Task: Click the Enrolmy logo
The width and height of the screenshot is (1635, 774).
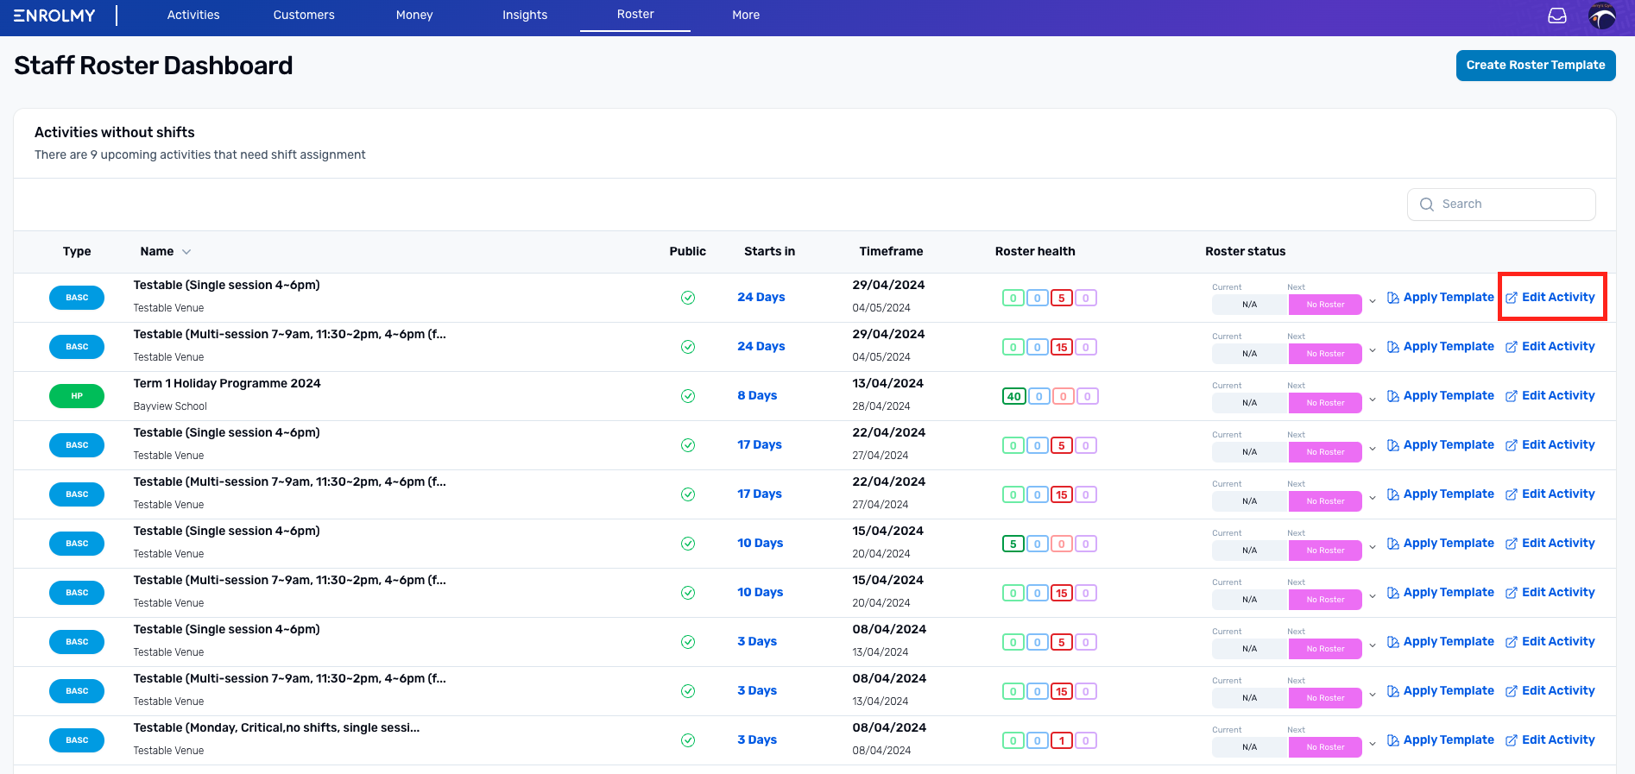Action: click(x=54, y=16)
